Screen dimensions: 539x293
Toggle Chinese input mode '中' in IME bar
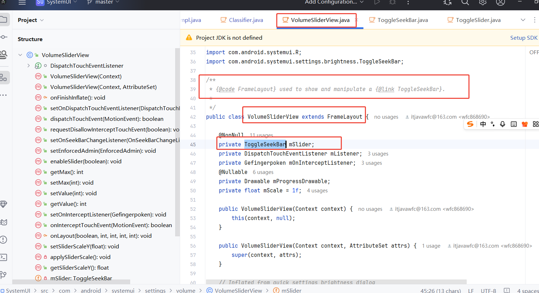[x=483, y=124]
